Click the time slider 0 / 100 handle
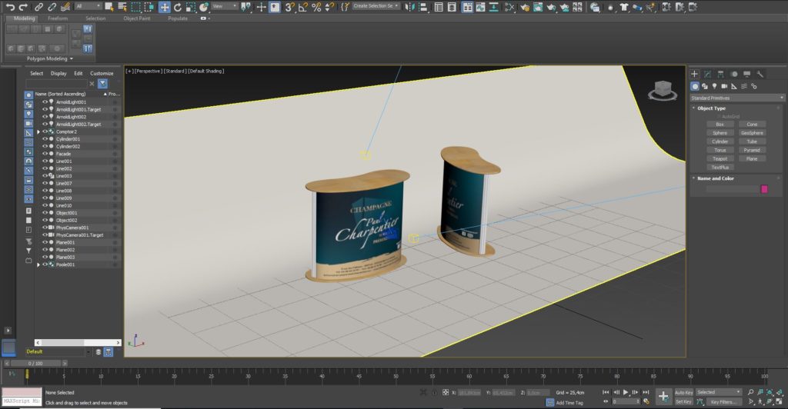This screenshot has height=409, width=788. (x=35, y=364)
